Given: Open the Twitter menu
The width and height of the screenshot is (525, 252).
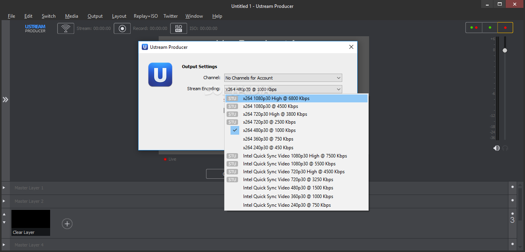Looking at the screenshot, I should click(x=171, y=16).
